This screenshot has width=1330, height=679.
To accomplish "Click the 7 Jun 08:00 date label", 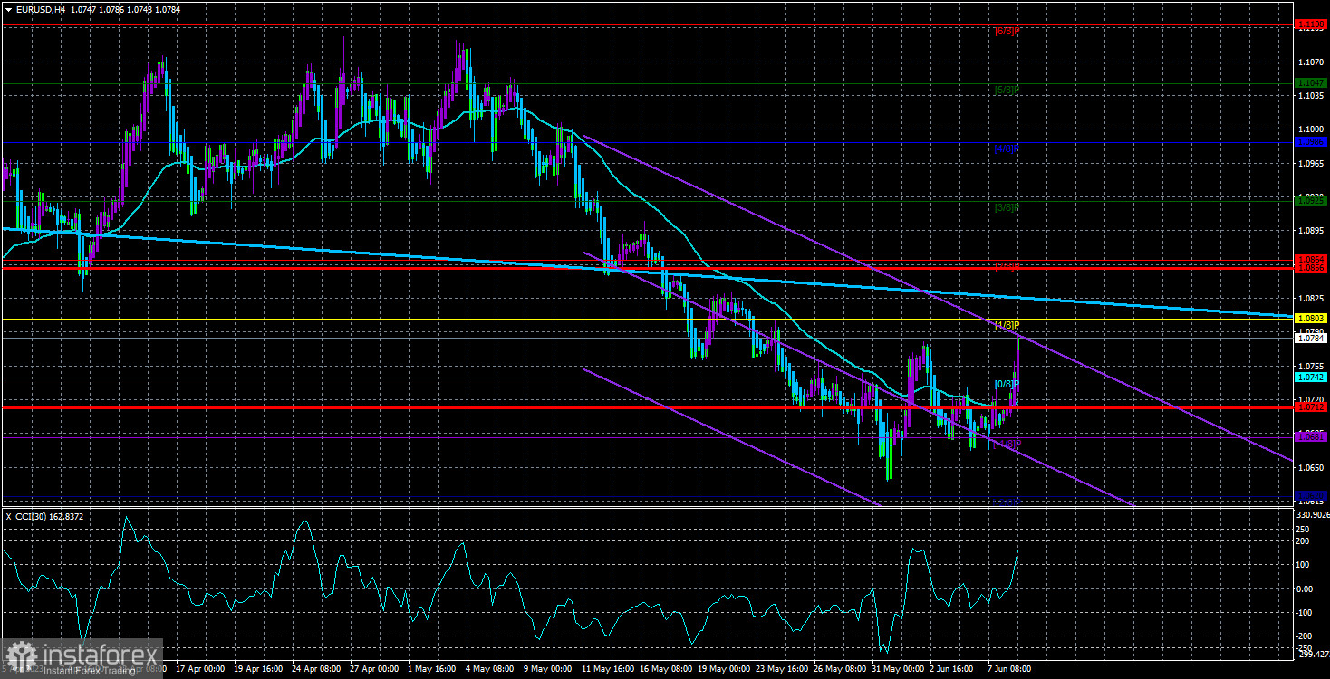I will coord(1008,669).
